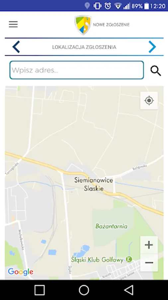Focus the 'Wpisz adres...' address field
The image size is (168, 300).
click(x=77, y=70)
